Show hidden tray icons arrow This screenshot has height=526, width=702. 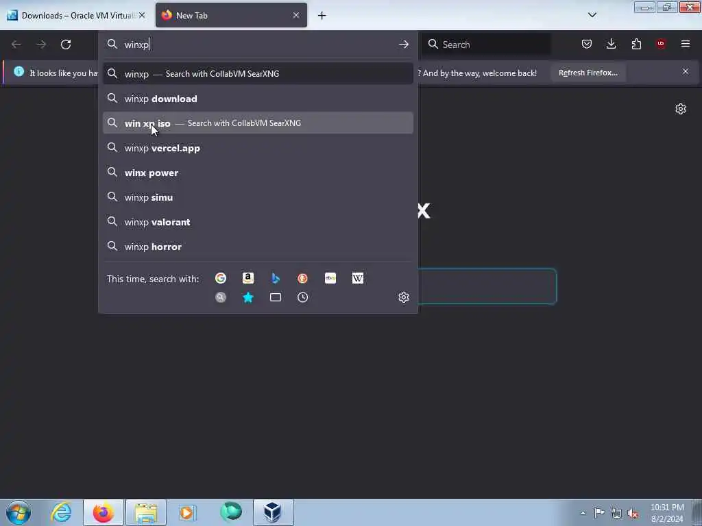583,514
